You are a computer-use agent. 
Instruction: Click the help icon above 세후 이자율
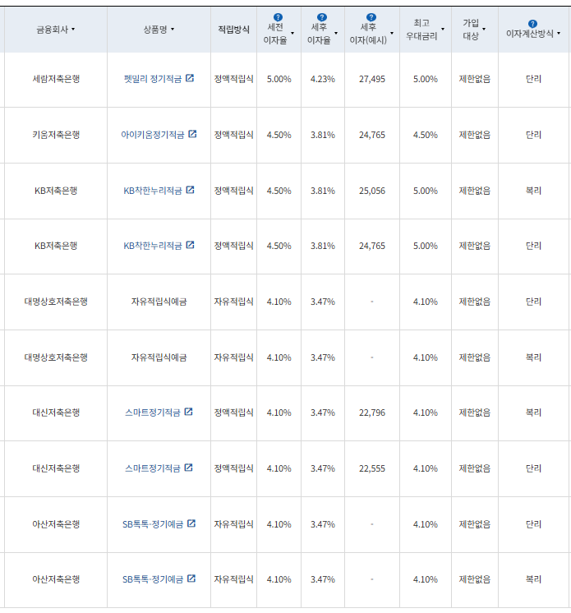coord(322,17)
